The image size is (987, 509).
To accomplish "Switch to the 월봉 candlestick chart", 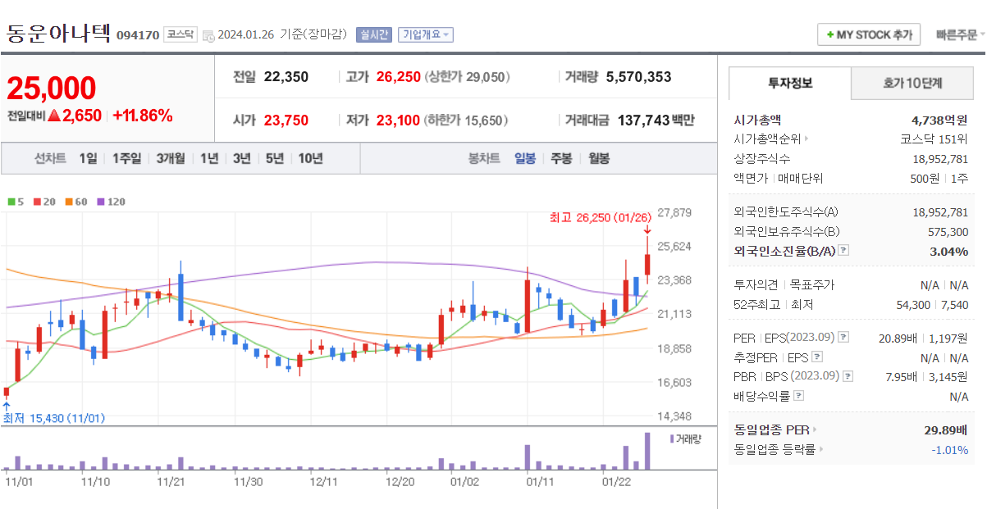I will [x=599, y=159].
